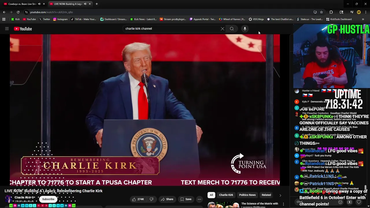Screen dimensions: 370x208
Task: Open the emoji picker in live chat
Action: coord(340,202)
